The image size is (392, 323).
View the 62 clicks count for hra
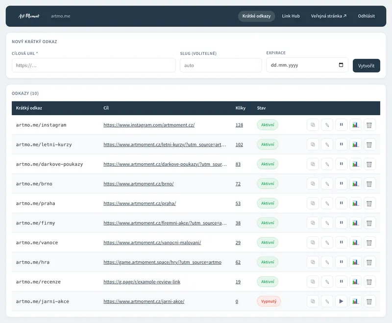238,262
